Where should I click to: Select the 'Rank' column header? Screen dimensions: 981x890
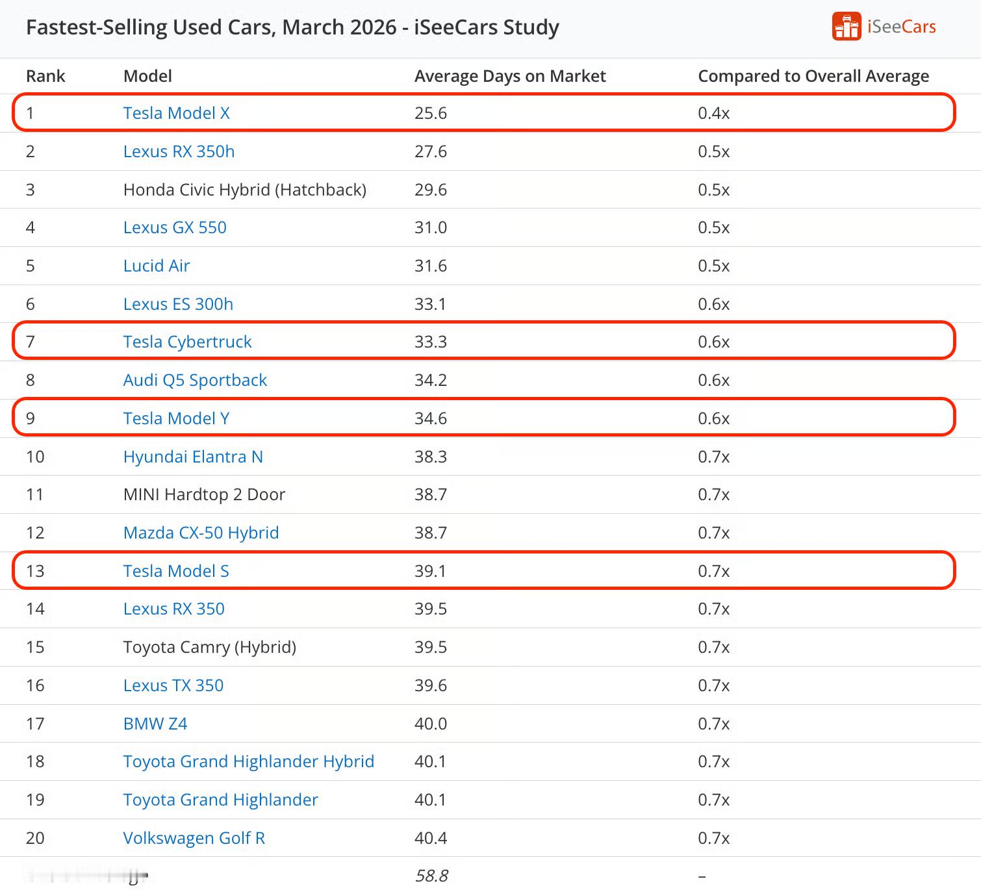(x=45, y=76)
